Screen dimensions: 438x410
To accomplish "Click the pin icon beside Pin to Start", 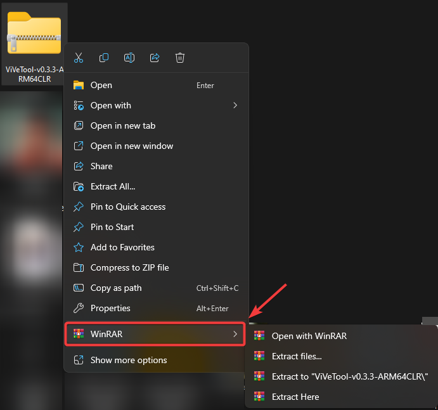I will pos(79,227).
